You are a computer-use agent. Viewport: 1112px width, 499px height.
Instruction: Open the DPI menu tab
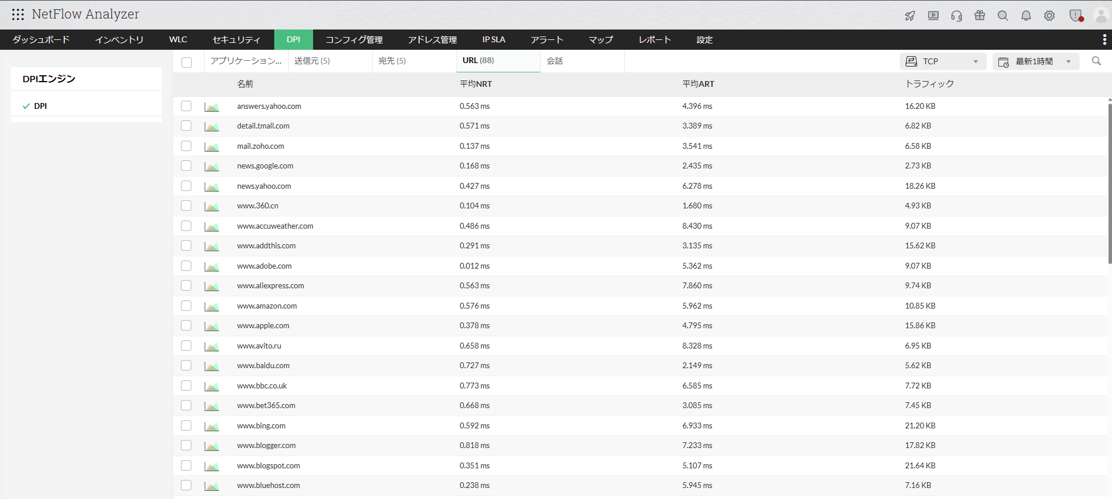coord(293,39)
